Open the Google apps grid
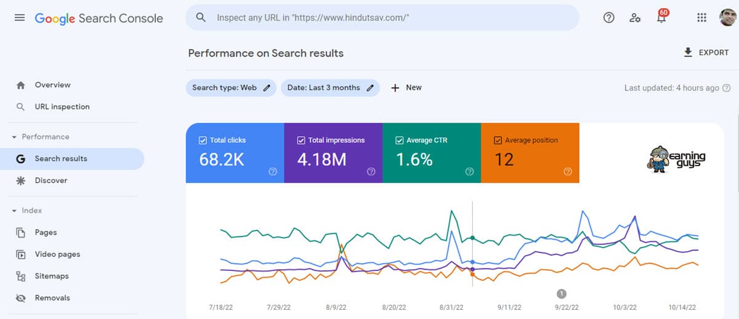 pyautogui.click(x=701, y=18)
